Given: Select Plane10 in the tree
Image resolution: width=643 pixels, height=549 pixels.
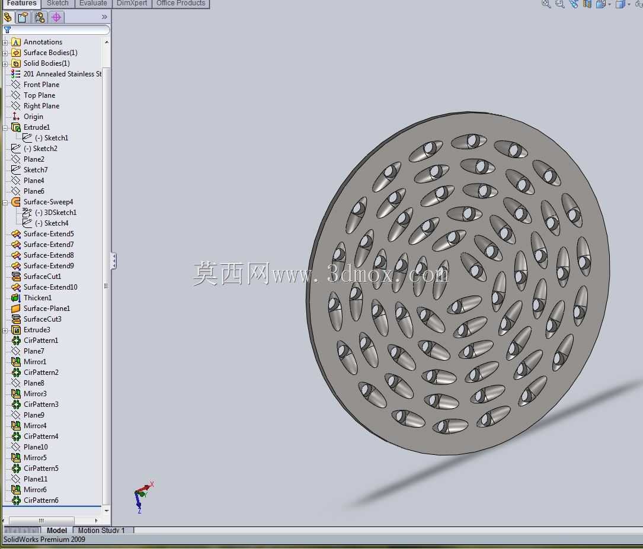Looking at the screenshot, I should [36, 447].
